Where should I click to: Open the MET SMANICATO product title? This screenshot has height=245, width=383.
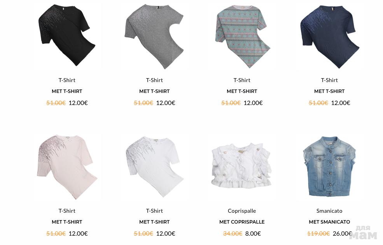pyautogui.click(x=329, y=222)
